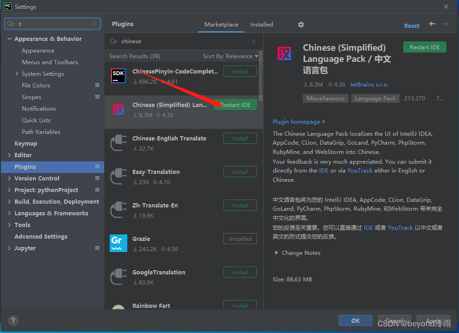Screen dimensions: 459x333
Task: Open Appearance settings page
Action: 38,51
